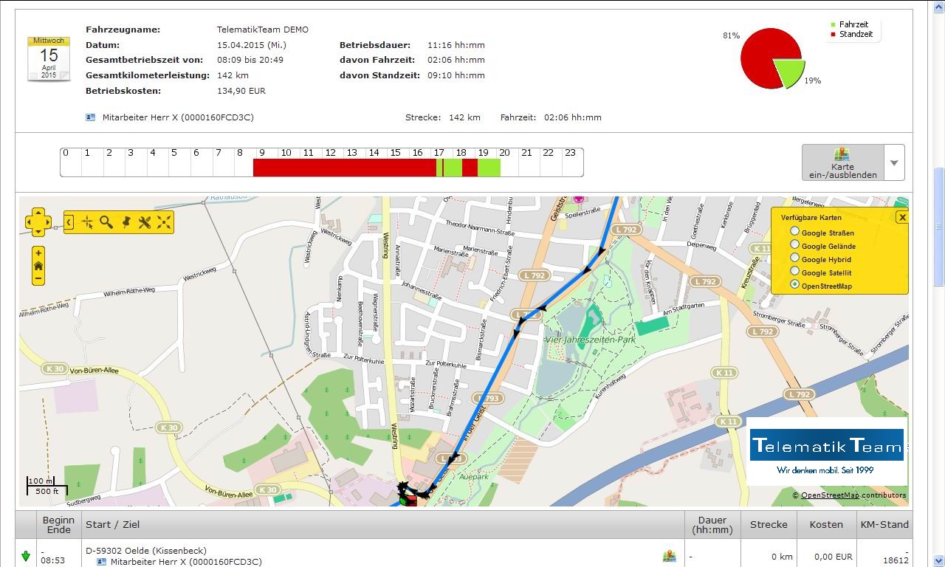Zoom out the map with minus
Image resolution: width=945 pixels, height=567 pixels.
pyautogui.click(x=38, y=279)
